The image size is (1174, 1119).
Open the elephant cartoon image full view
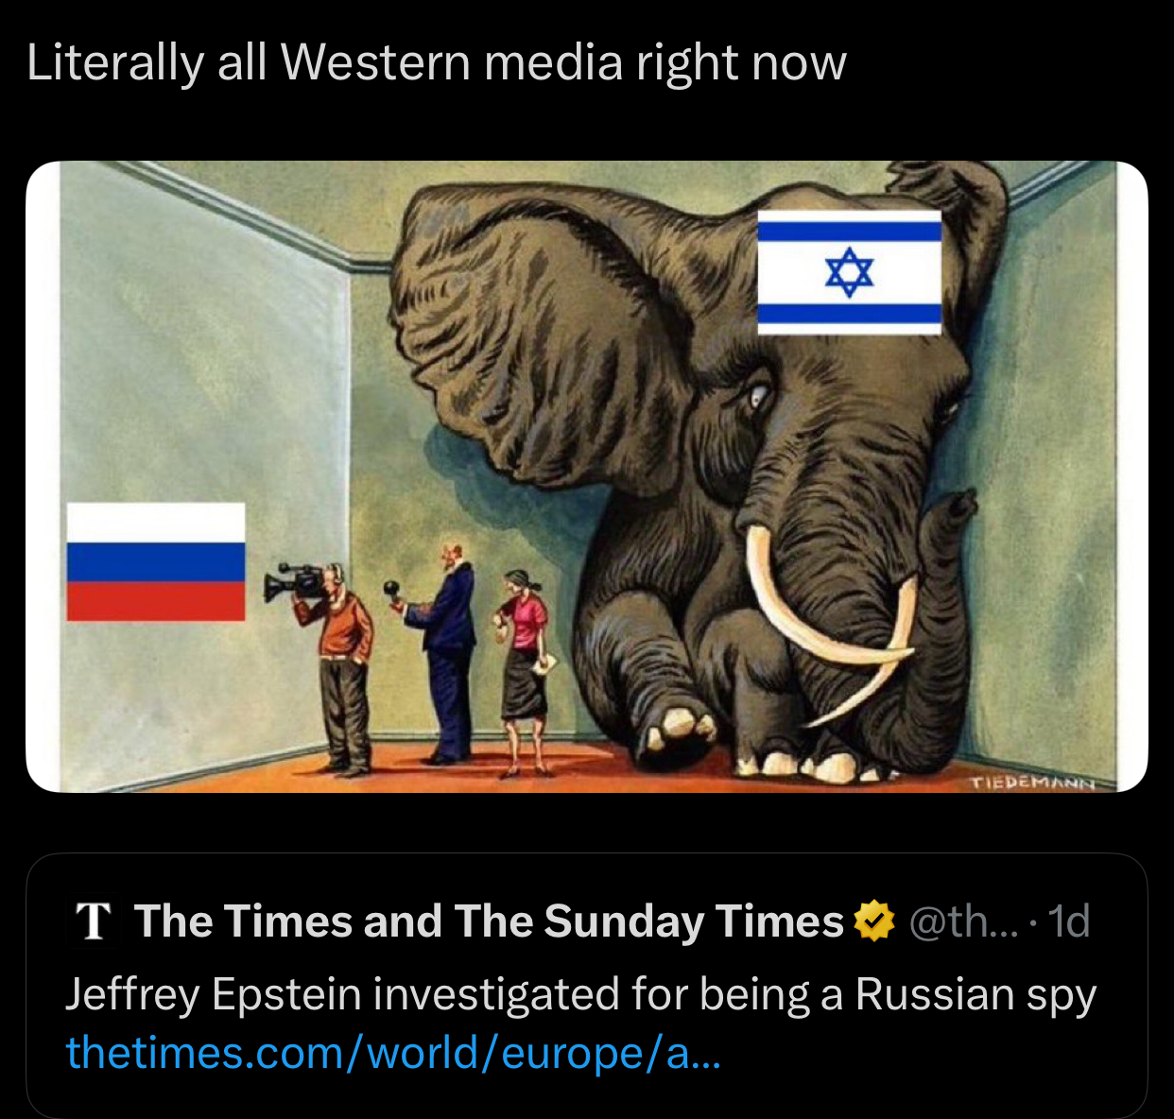pos(586,476)
